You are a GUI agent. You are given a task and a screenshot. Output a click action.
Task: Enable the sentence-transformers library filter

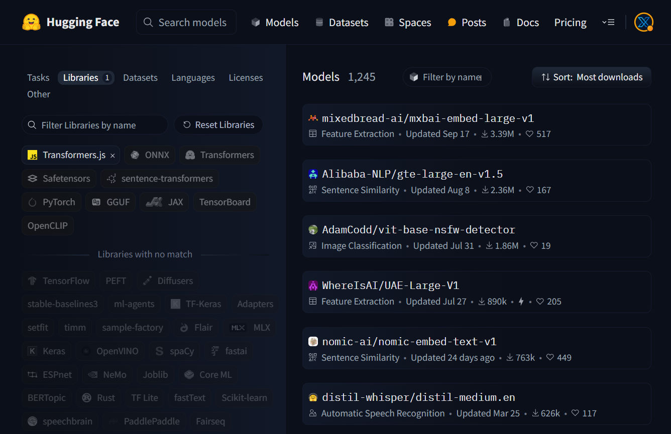(160, 179)
